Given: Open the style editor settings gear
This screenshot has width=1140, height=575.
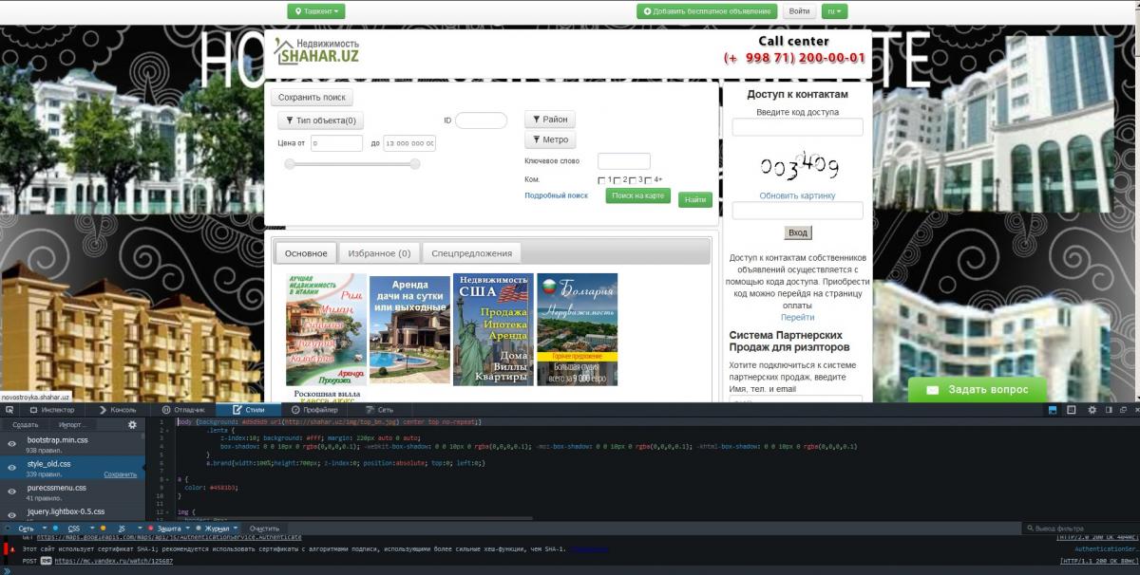Looking at the screenshot, I should coord(132,425).
